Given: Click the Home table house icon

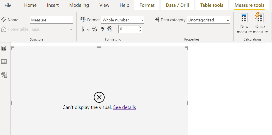Looking at the screenshot, I should pyautogui.click(x=3, y=29).
